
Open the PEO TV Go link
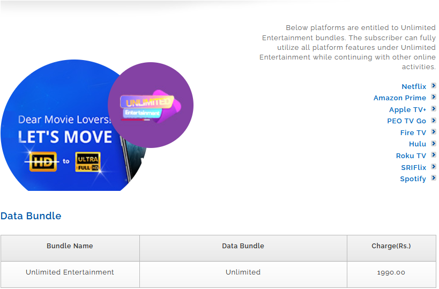[406, 121]
